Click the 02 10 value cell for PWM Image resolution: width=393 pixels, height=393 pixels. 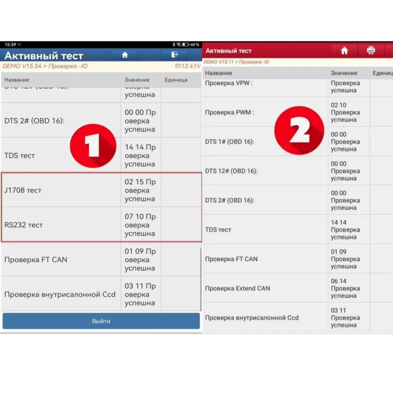[349, 112]
